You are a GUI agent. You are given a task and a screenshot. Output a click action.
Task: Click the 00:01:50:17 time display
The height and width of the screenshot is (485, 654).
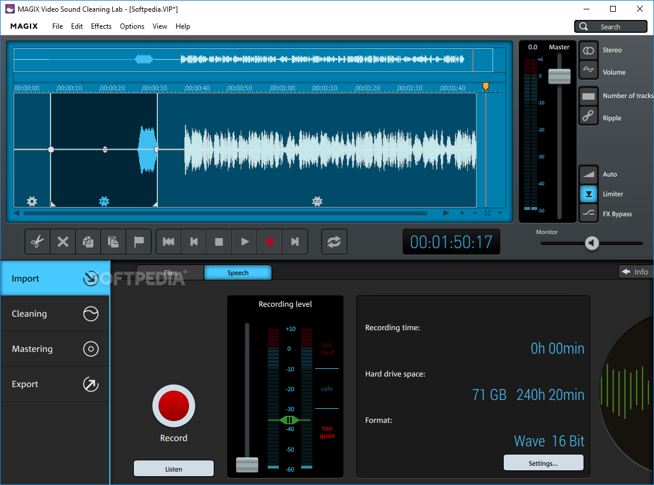tap(451, 242)
